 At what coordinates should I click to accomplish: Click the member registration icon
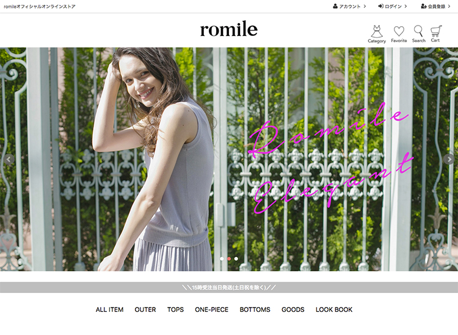(x=424, y=6)
